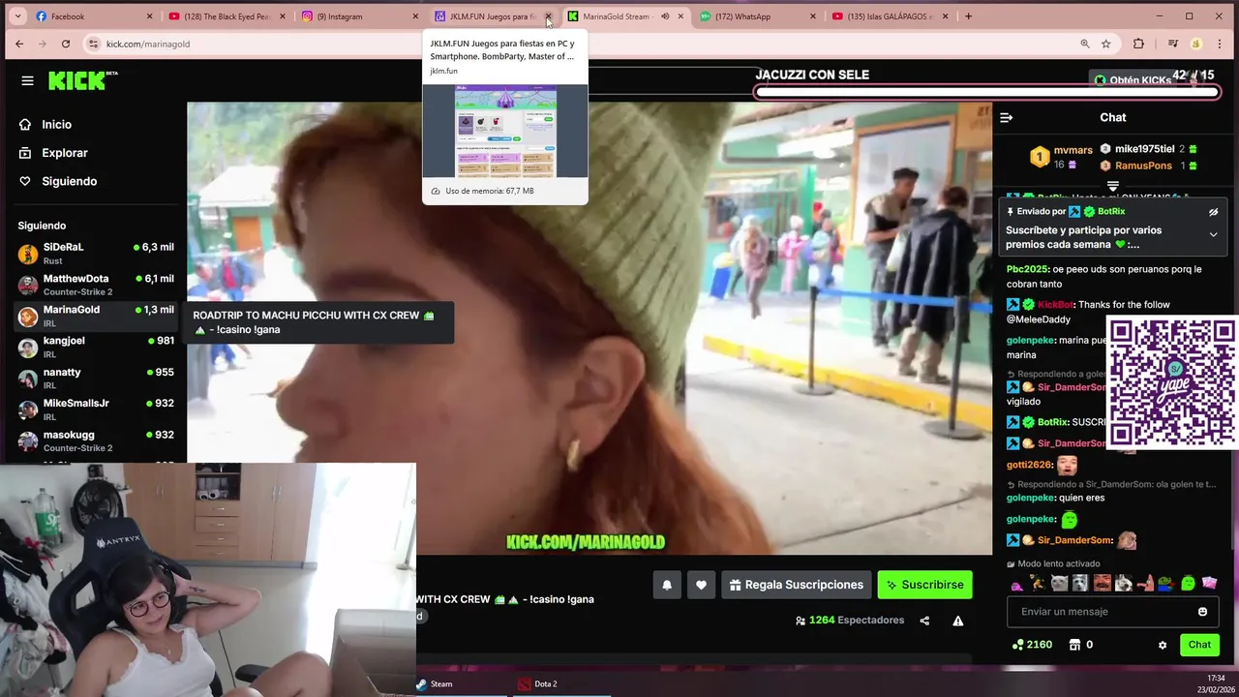Expand the pinned message chevron
This screenshot has height=697, width=1239.
(x=1213, y=234)
